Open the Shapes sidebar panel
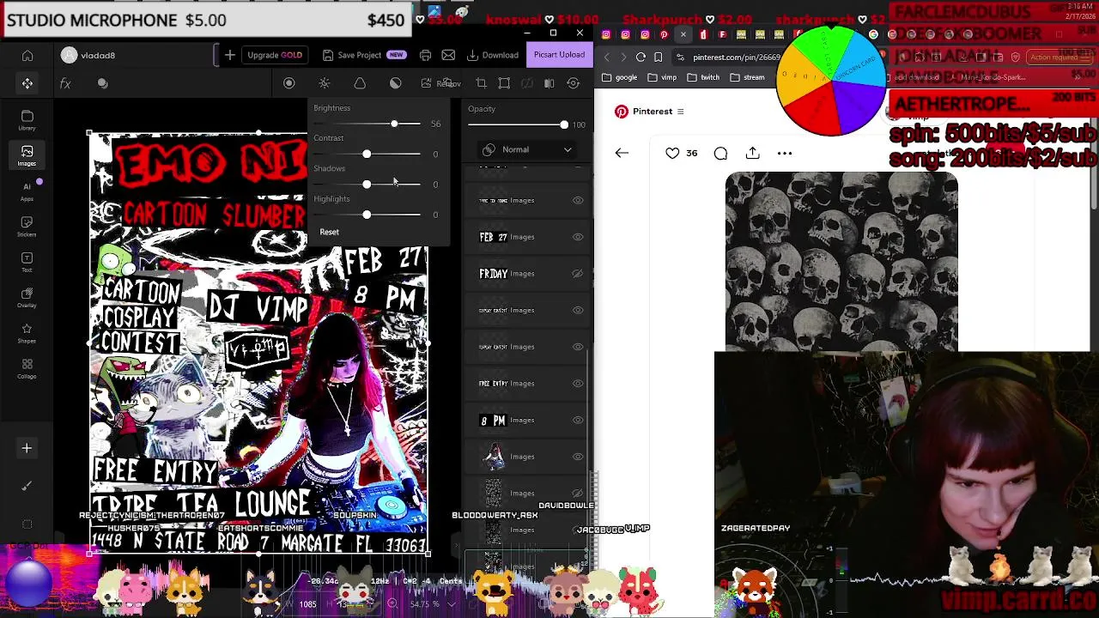The image size is (1099, 618). [27, 333]
